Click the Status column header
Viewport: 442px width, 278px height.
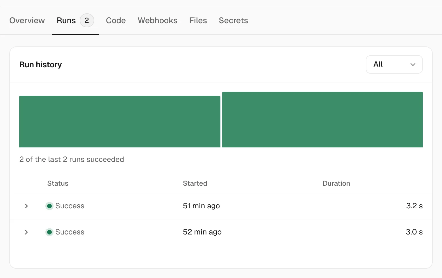tap(58, 183)
